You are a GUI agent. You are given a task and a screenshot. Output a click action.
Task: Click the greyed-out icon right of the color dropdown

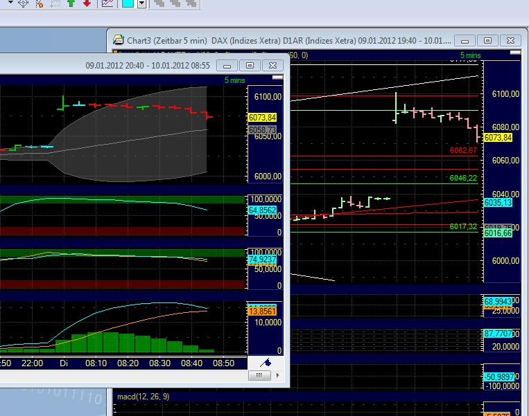point(159,3)
